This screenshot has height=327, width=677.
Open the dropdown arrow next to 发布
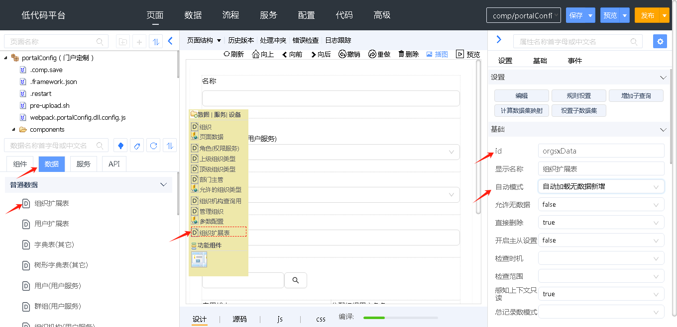[x=665, y=15]
